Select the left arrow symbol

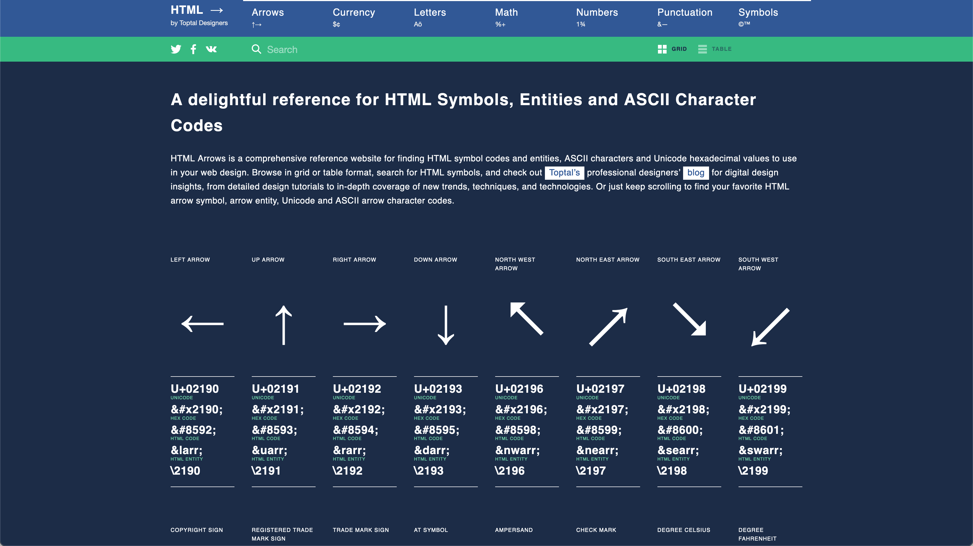click(x=203, y=324)
